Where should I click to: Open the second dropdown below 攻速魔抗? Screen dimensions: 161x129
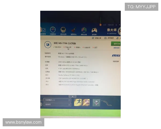tap(57, 105)
